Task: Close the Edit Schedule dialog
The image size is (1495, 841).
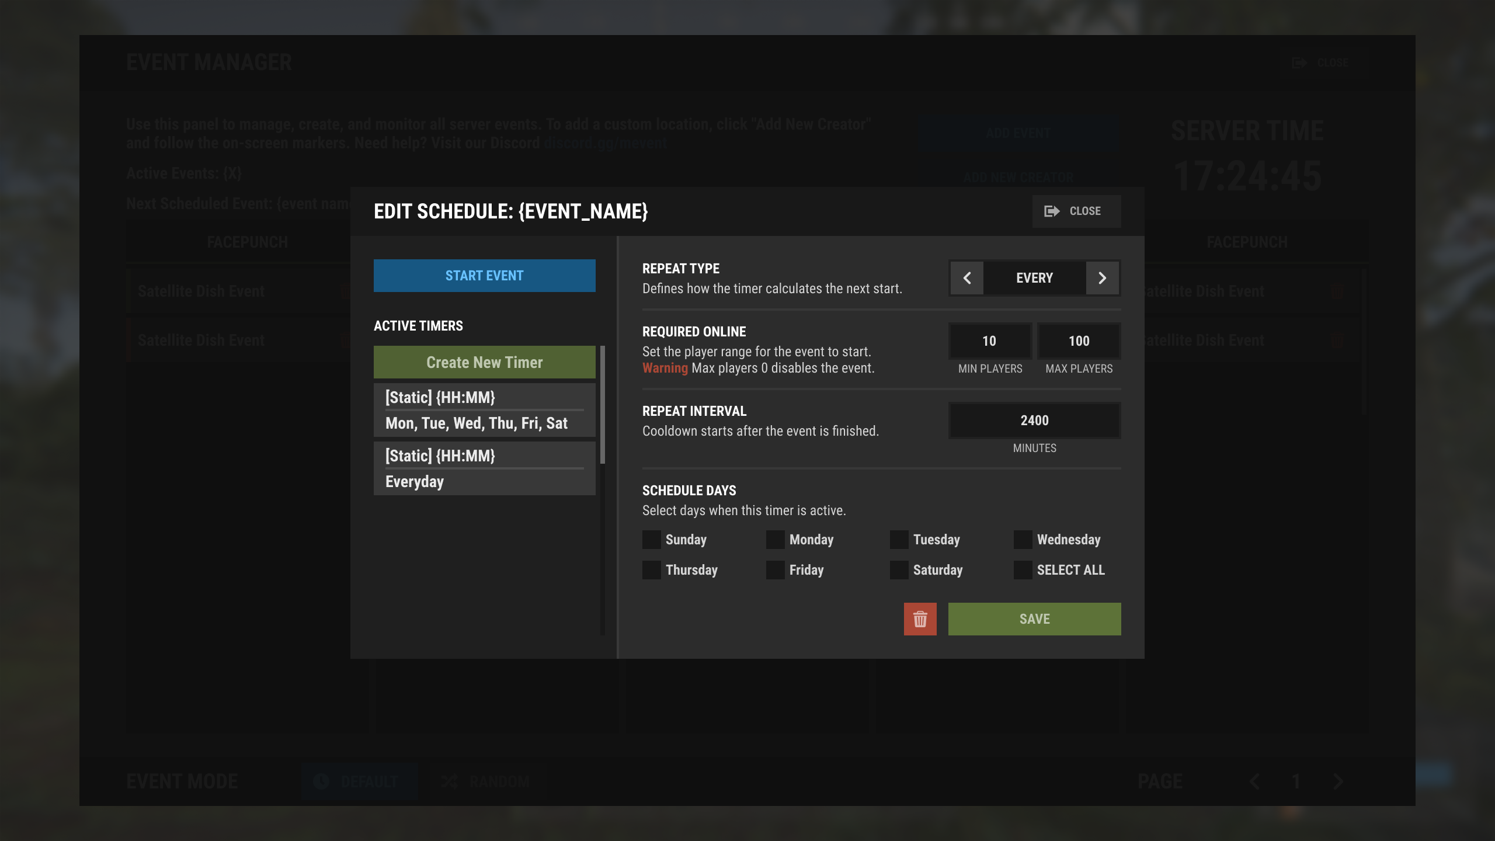Action: tap(1076, 211)
